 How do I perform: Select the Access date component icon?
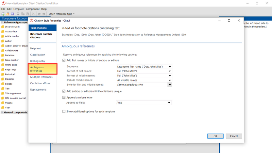[x=3, y=32]
